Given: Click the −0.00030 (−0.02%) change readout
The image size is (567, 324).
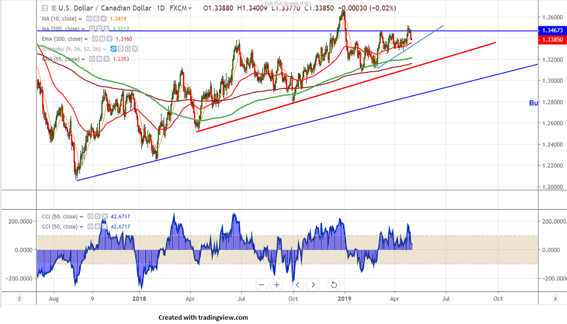Looking at the screenshot, I should 367,8.
